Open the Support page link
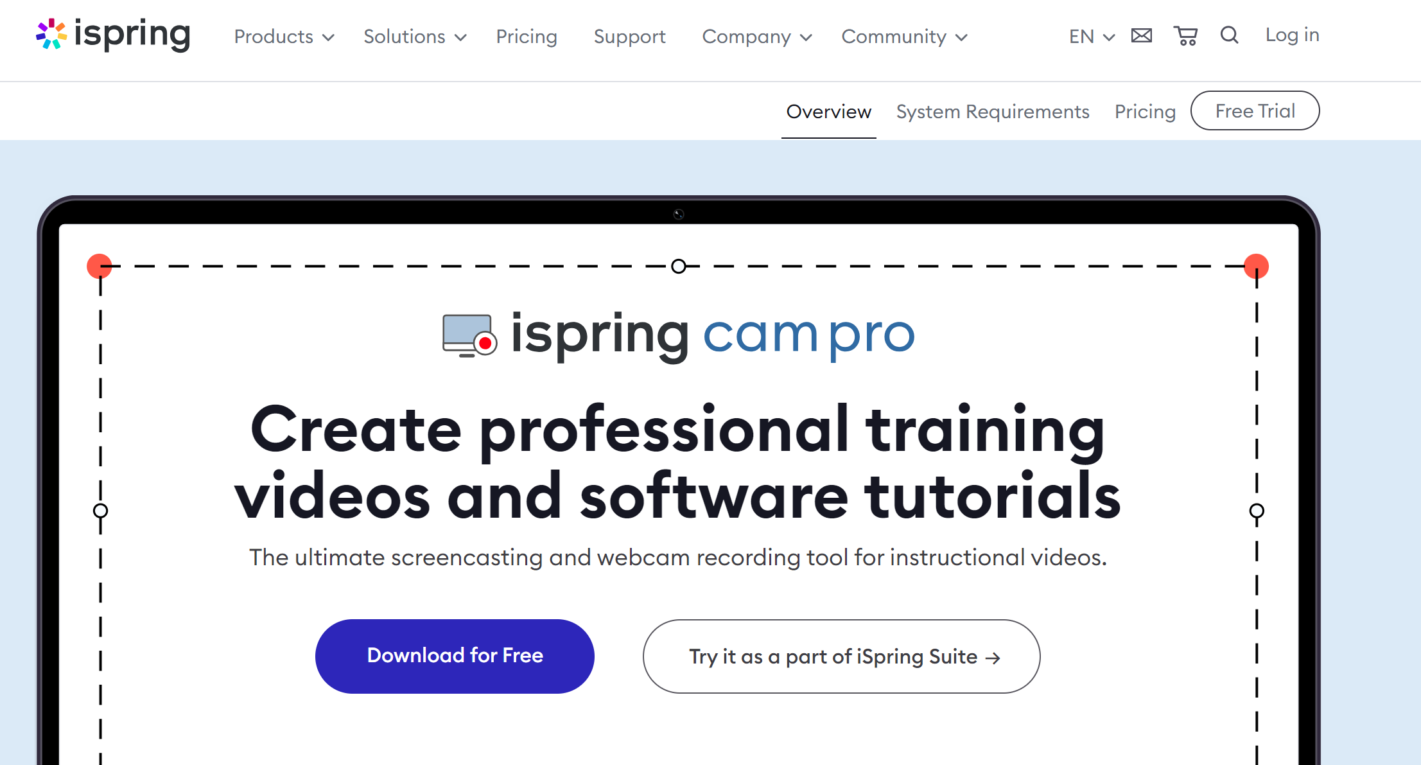The image size is (1421, 765). [629, 37]
